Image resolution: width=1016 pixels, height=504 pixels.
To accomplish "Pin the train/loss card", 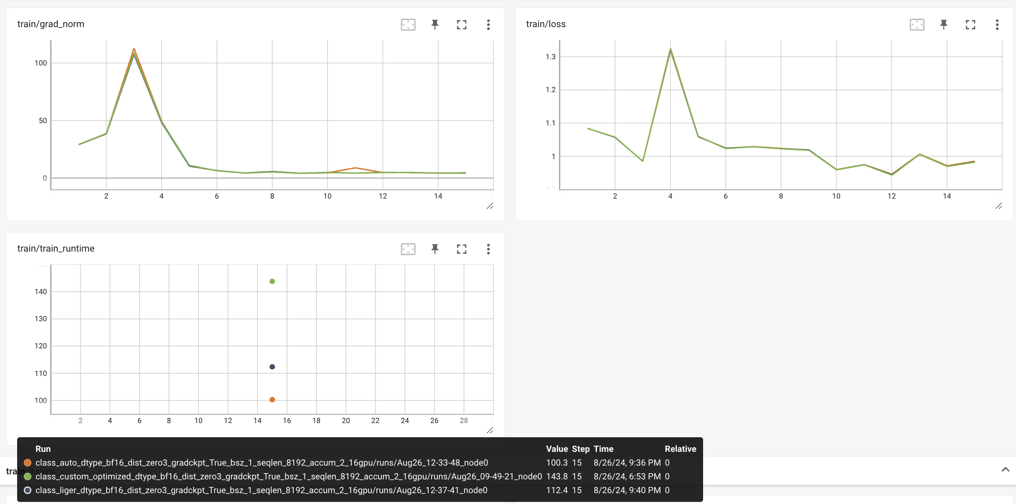I will (944, 25).
